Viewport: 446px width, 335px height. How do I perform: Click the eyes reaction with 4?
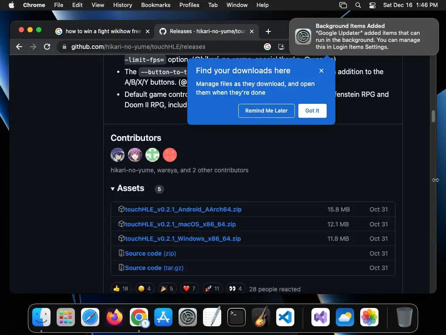click(x=236, y=289)
